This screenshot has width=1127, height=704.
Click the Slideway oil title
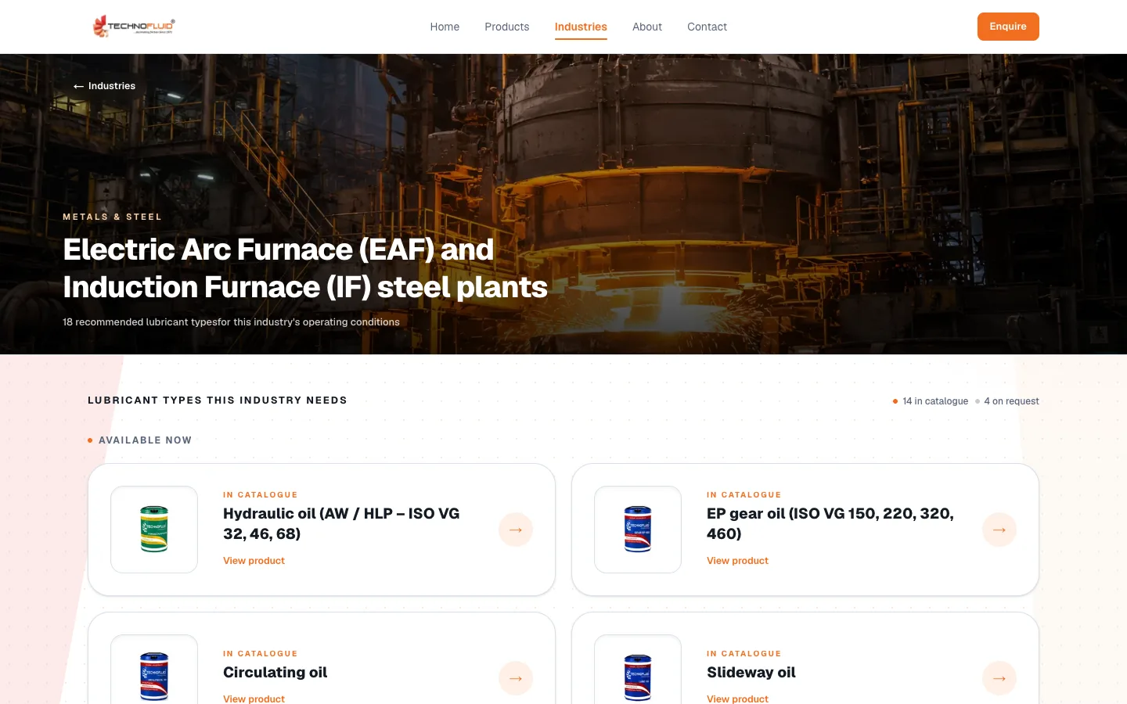coord(751,673)
